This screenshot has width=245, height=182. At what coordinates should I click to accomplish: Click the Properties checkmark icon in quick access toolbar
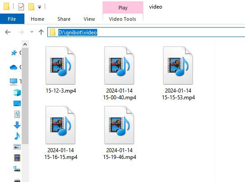(x=21, y=7)
